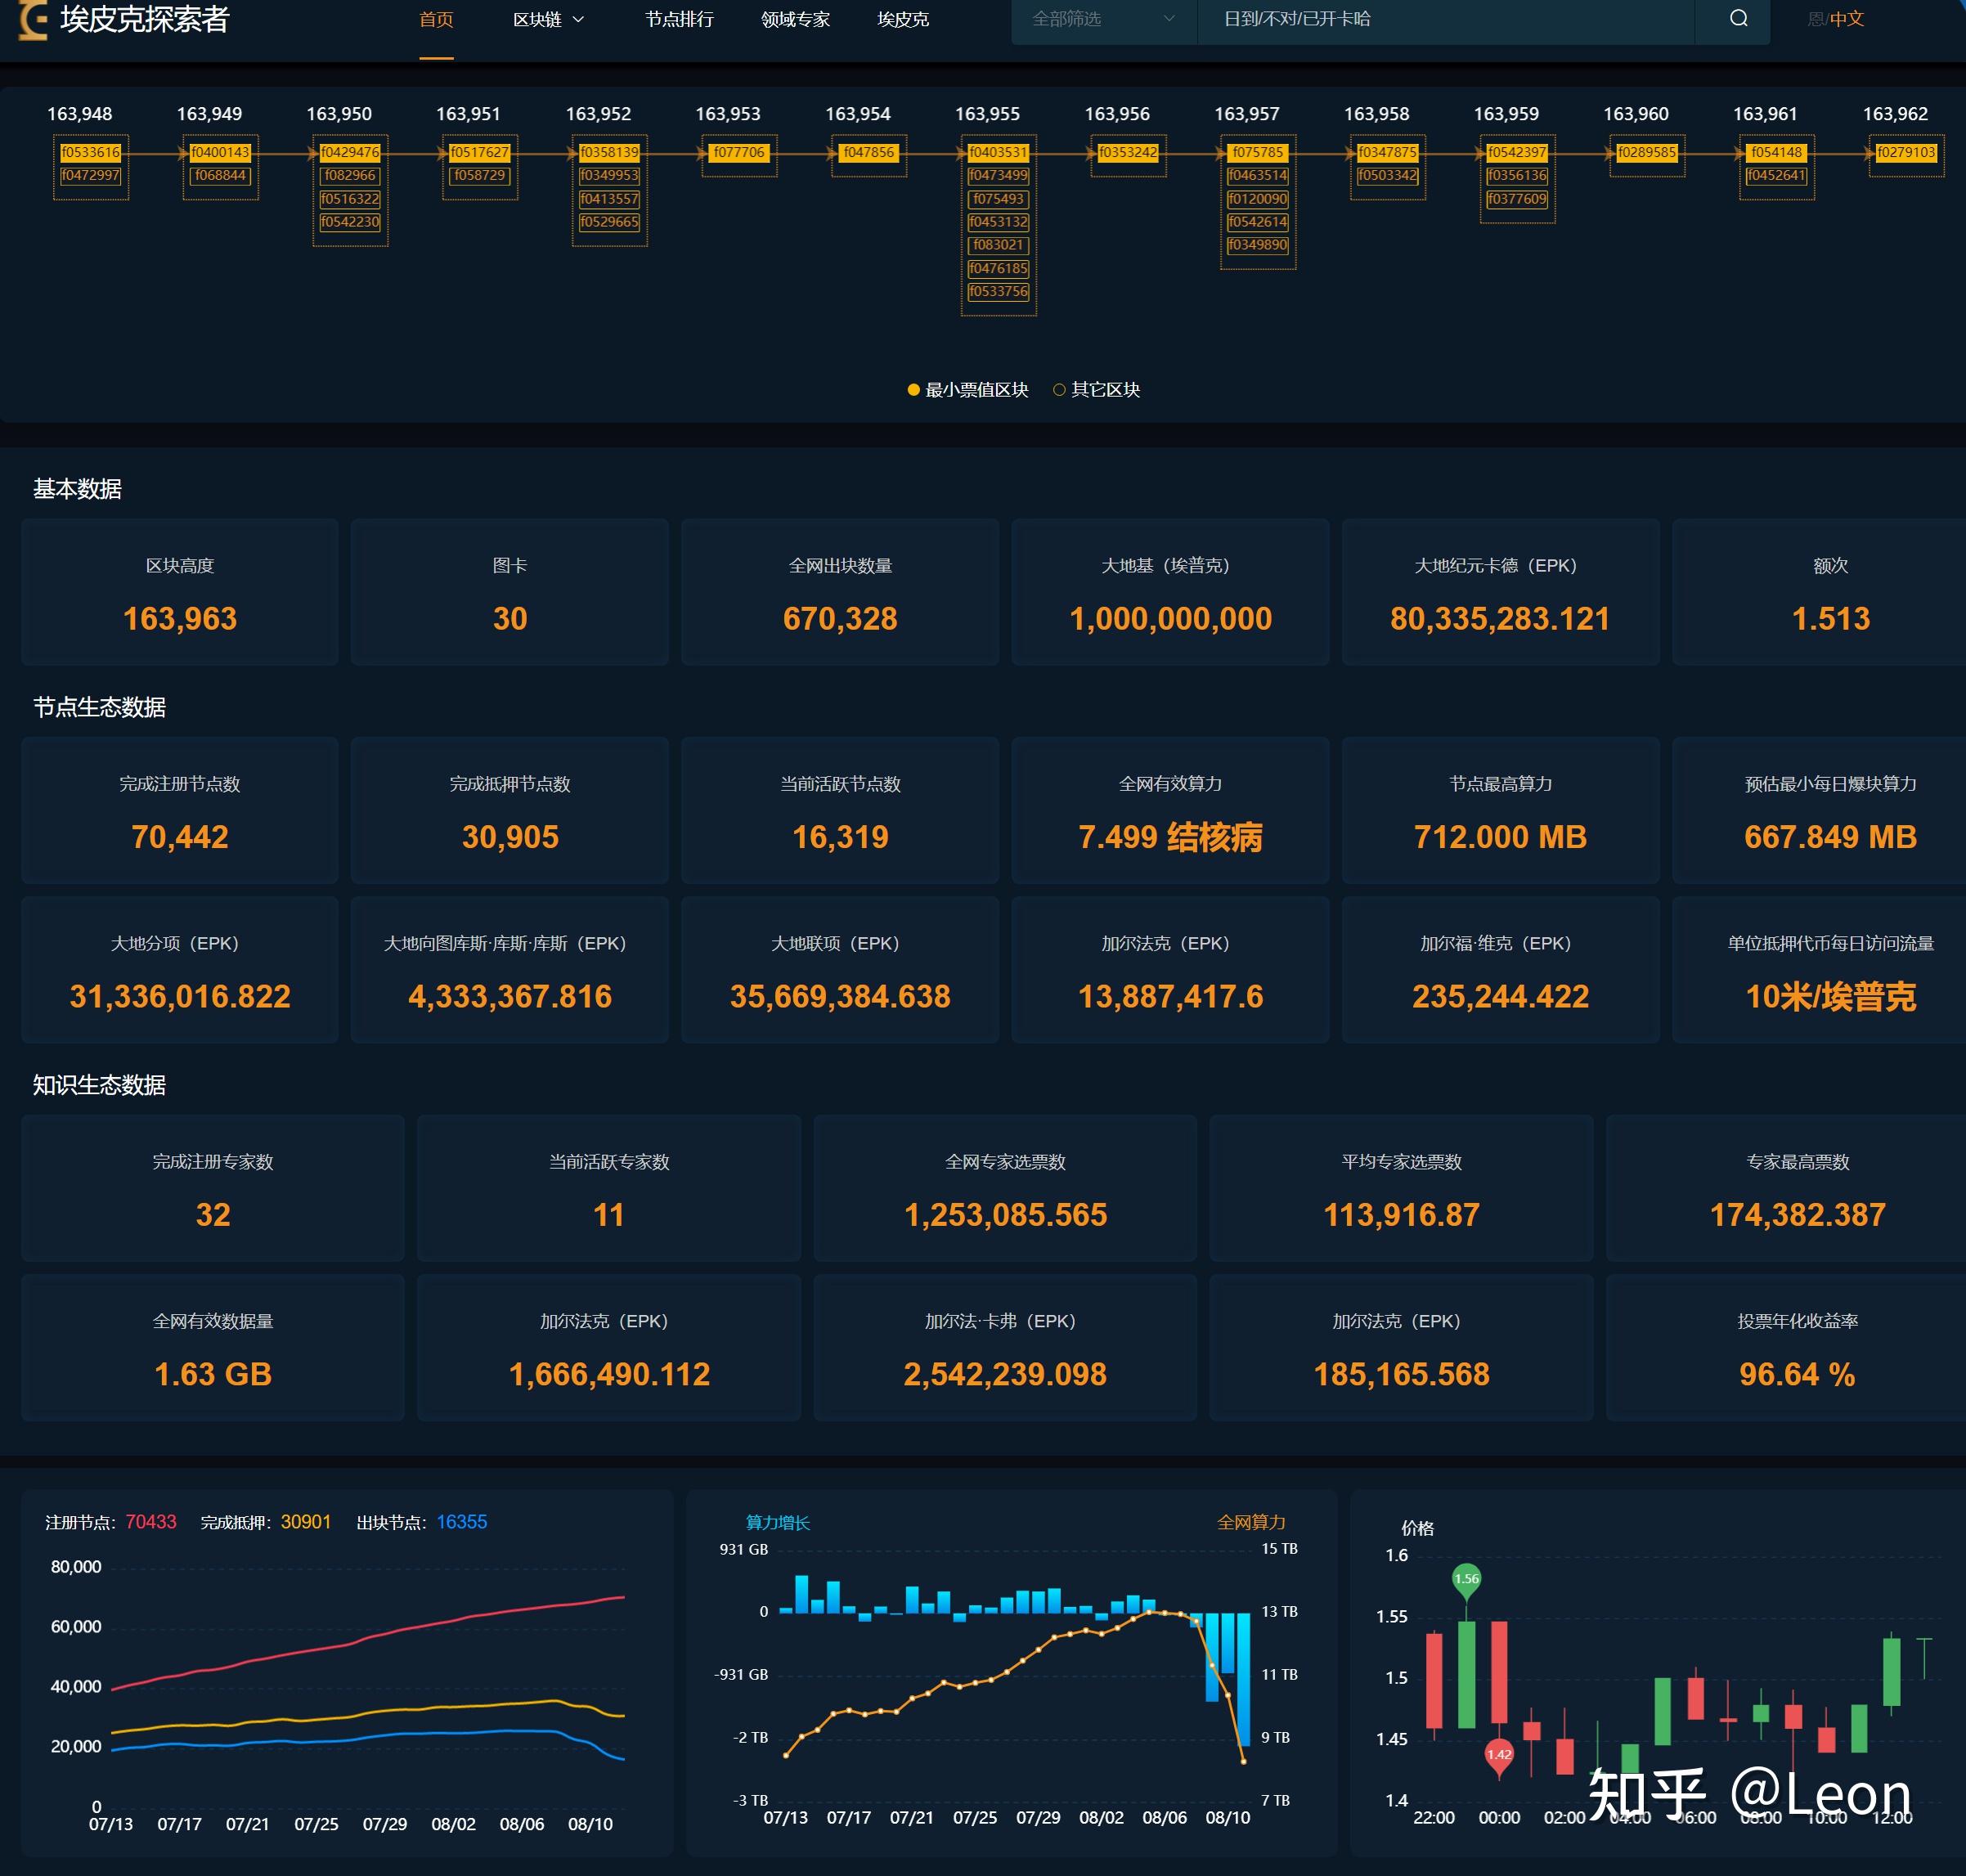Click the search magnifier icon
This screenshot has height=1876, width=1966.
pyautogui.click(x=1738, y=19)
